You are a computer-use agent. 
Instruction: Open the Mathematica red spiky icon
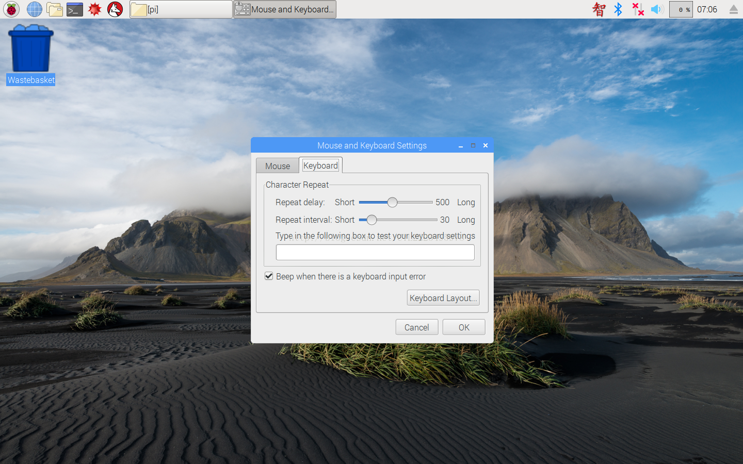pos(95,9)
